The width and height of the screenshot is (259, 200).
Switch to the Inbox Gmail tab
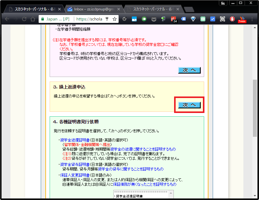point(94,9)
